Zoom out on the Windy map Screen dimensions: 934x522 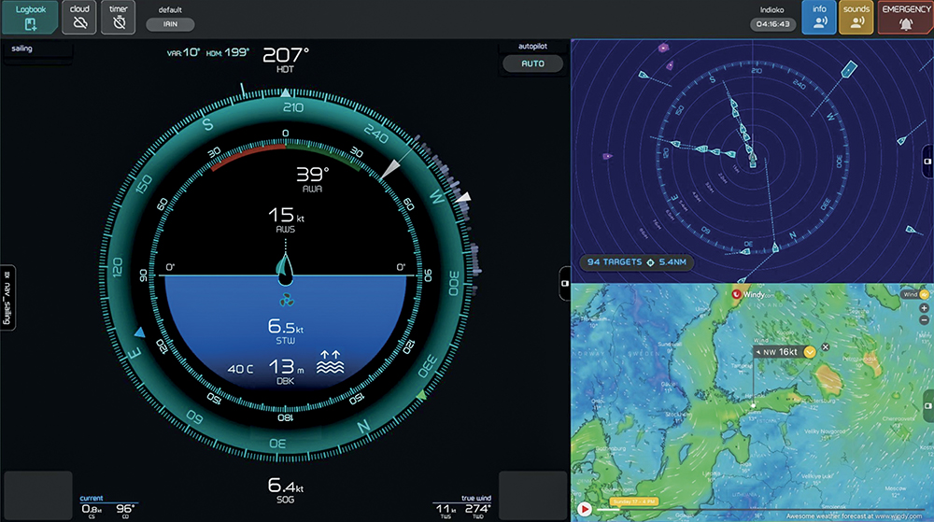point(924,320)
